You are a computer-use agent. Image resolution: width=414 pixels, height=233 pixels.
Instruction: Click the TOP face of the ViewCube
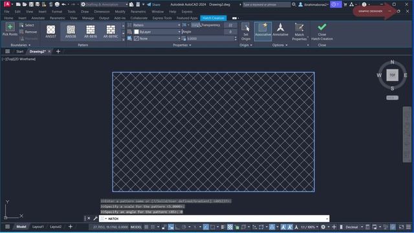[x=393, y=75]
